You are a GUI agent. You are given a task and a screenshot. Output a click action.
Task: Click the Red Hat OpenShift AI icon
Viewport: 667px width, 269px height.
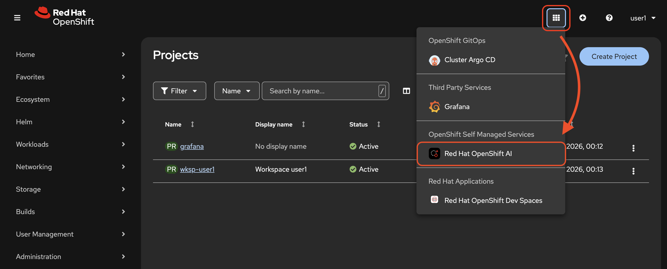pos(434,153)
